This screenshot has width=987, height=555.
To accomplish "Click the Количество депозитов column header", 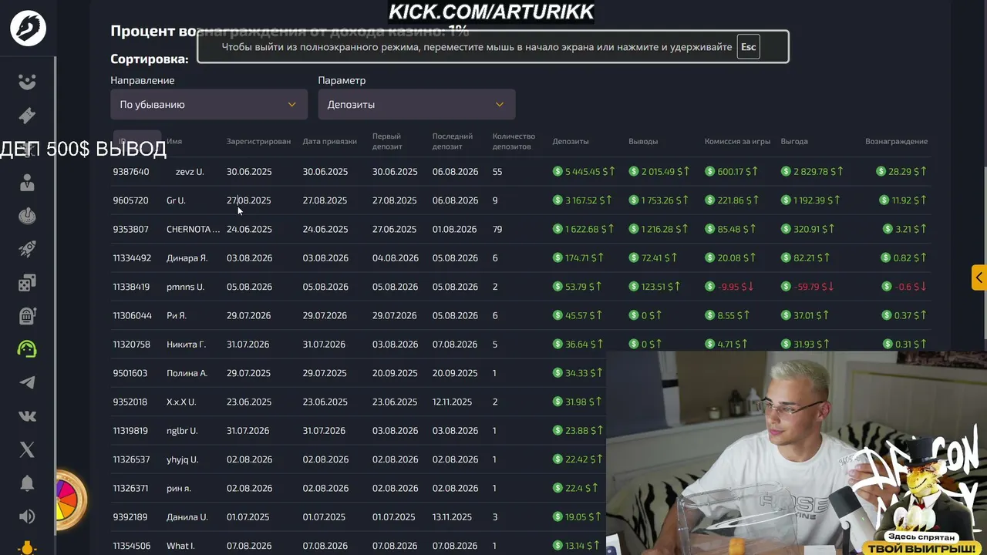I will point(514,142).
